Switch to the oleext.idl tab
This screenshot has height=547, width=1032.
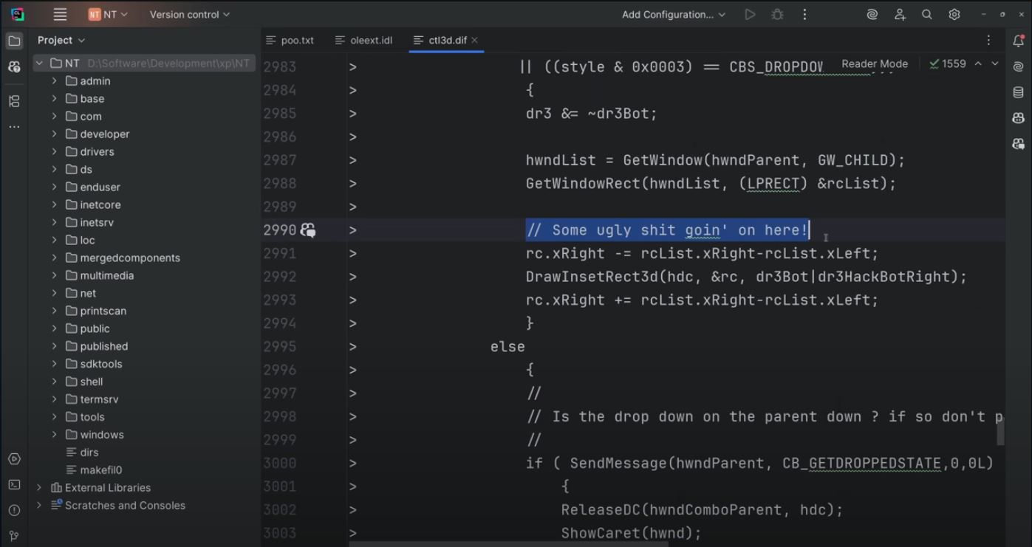pyautogui.click(x=371, y=41)
